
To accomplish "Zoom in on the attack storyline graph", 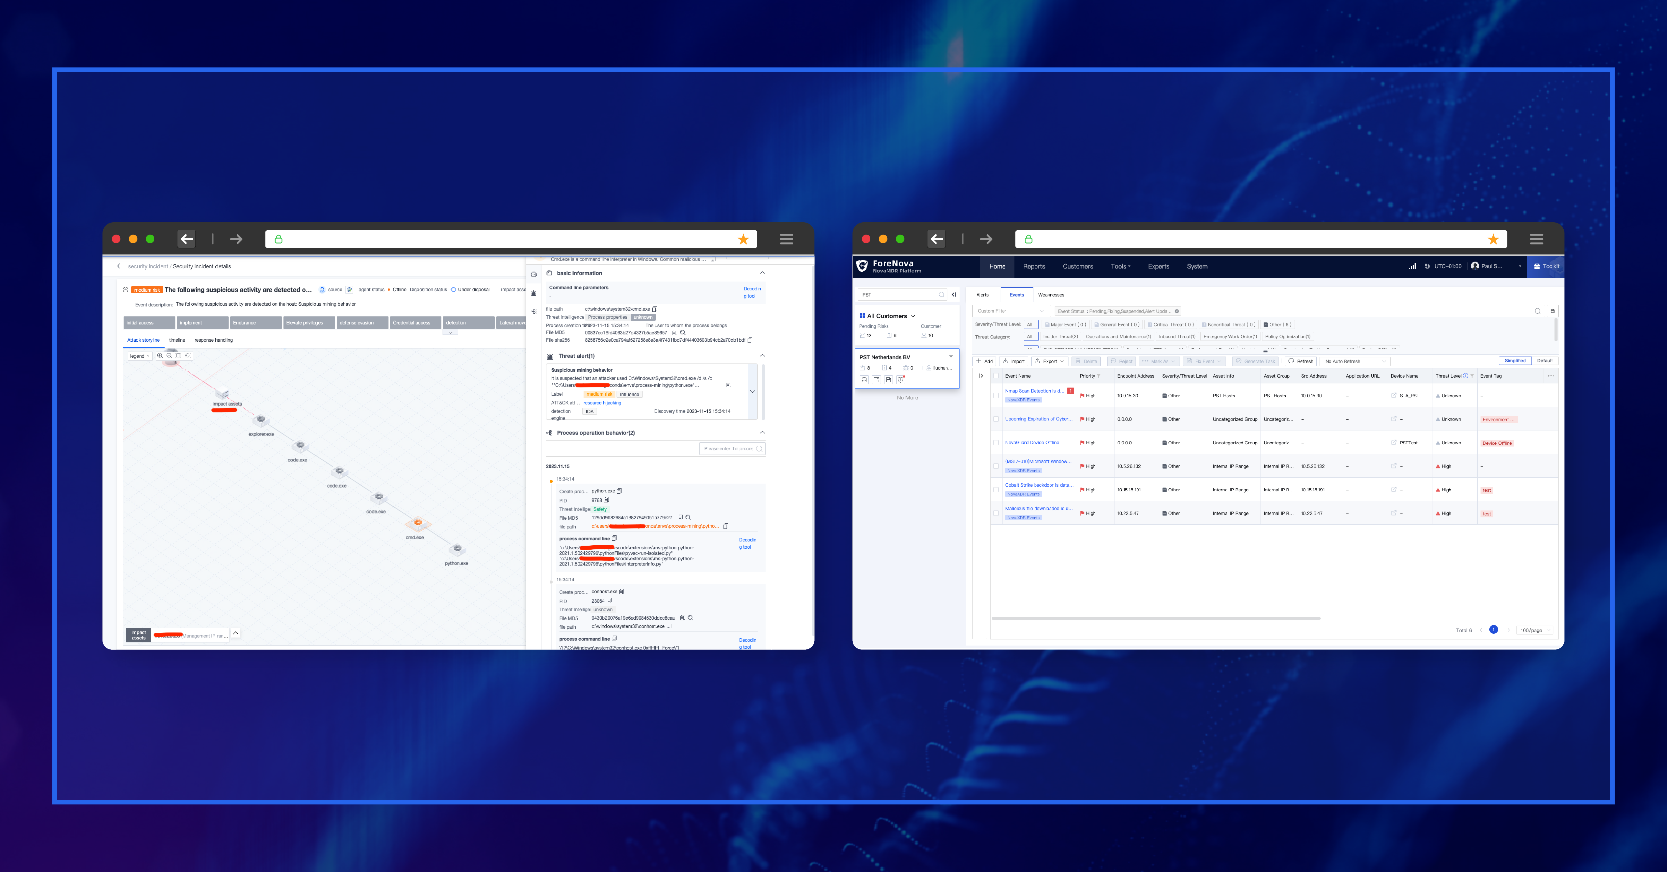I will point(160,355).
